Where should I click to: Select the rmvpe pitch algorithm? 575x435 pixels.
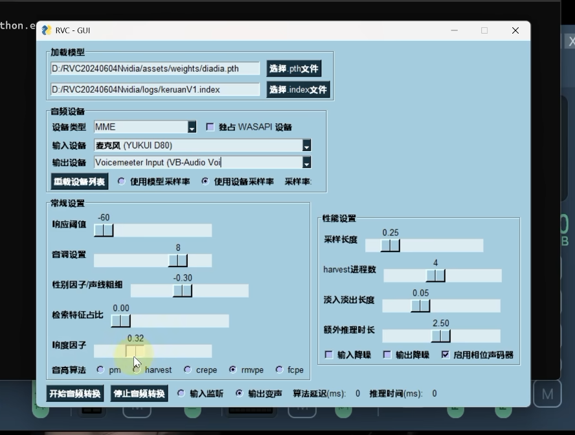tap(233, 370)
